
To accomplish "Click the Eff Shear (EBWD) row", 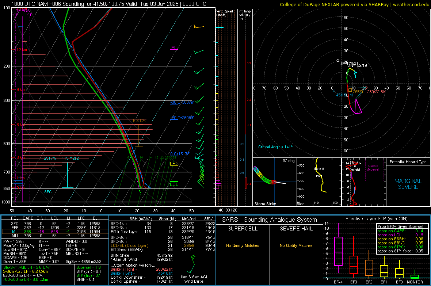I will coord(163,249).
